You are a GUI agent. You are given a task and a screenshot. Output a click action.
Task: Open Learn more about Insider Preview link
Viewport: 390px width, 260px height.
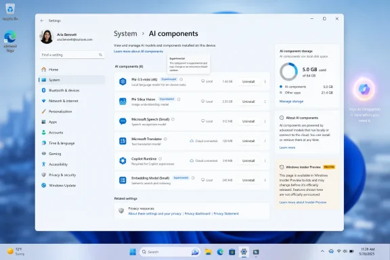303,202
